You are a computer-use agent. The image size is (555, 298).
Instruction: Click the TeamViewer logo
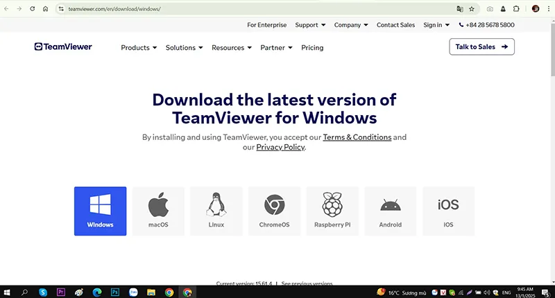pyautogui.click(x=63, y=46)
